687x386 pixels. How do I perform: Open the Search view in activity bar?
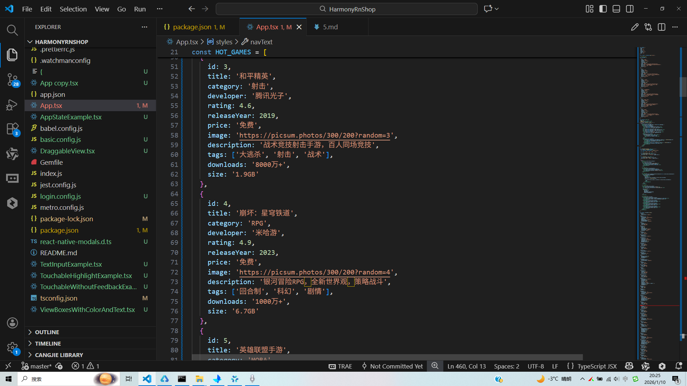(x=12, y=30)
